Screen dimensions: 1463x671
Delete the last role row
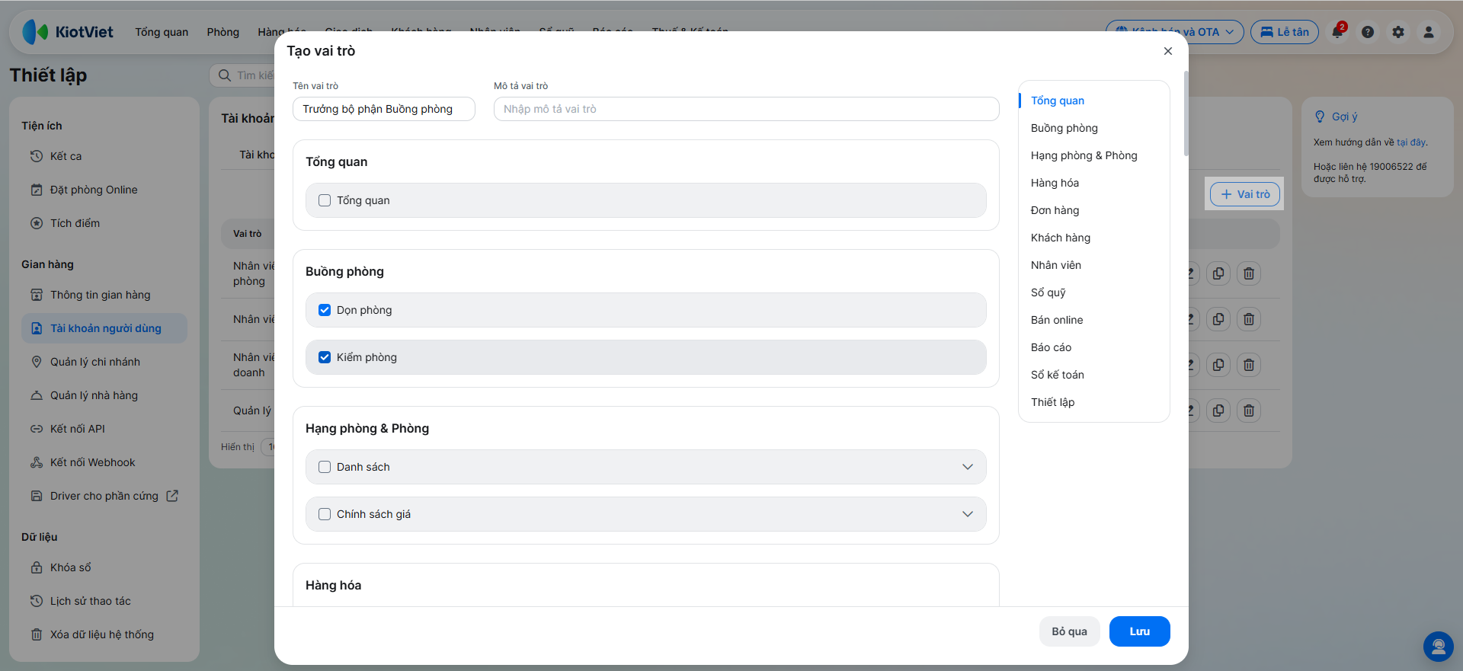tap(1249, 411)
